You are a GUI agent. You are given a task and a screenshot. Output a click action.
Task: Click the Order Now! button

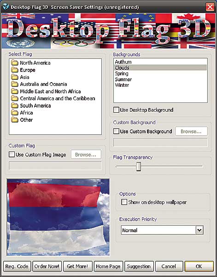tap(47, 266)
